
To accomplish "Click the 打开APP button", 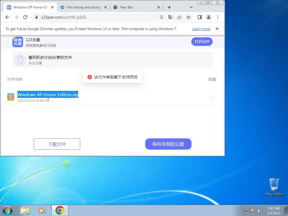I will [x=202, y=42].
